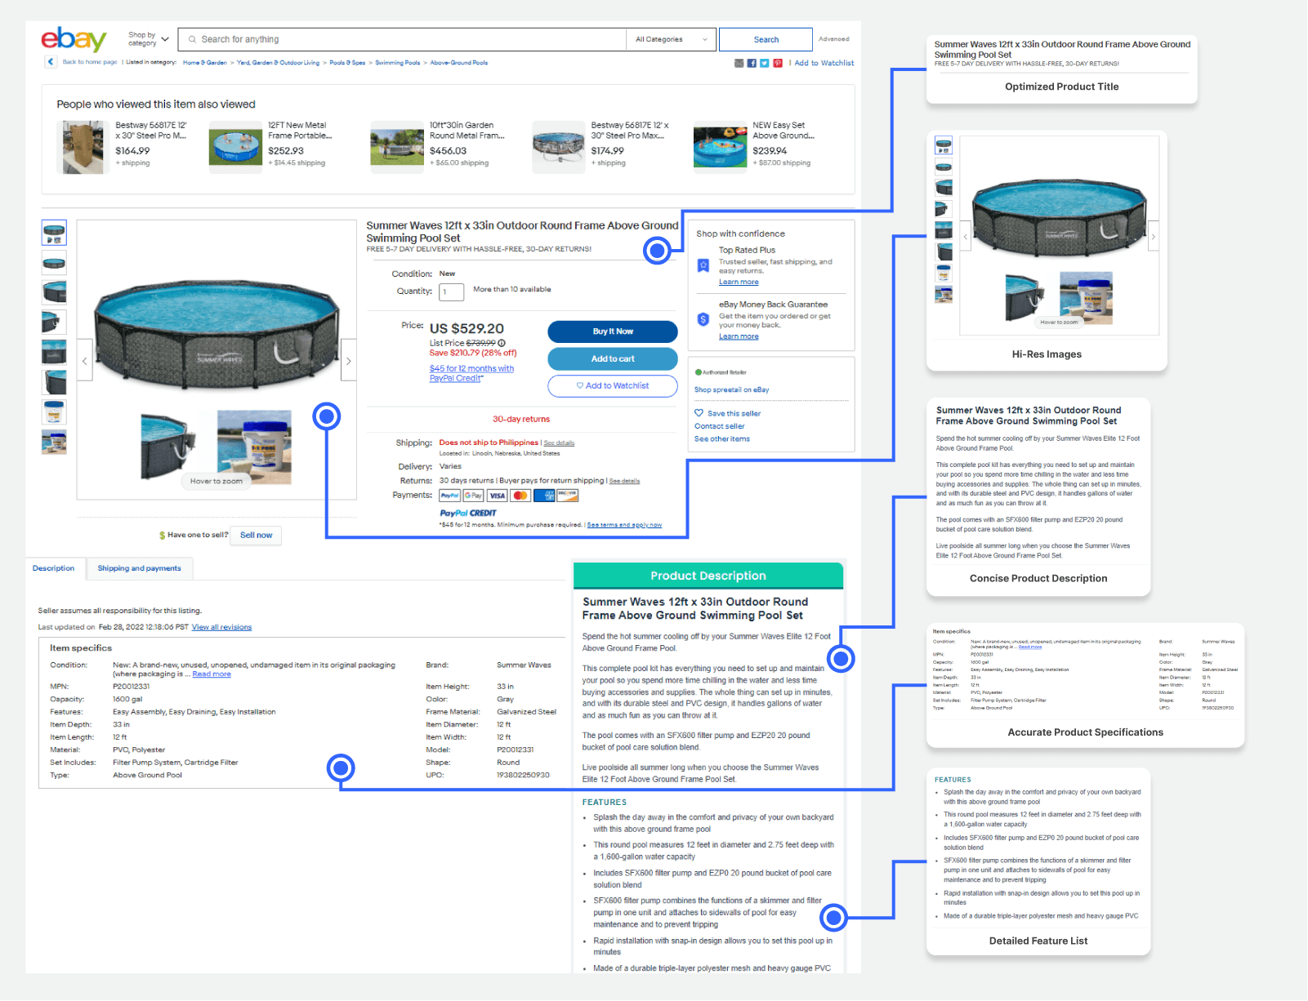Click the Mastercard payment icon
The width and height of the screenshot is (1308, 1001).
click(x=520, y=496)
